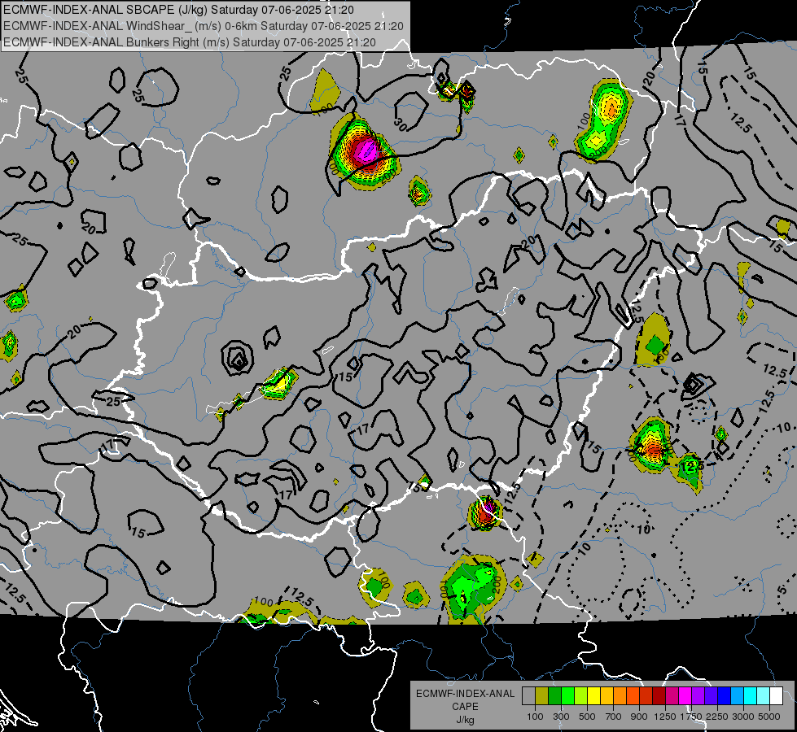Click the legend value 100
The height and width of the screenshot is (732, 797).
535,717
